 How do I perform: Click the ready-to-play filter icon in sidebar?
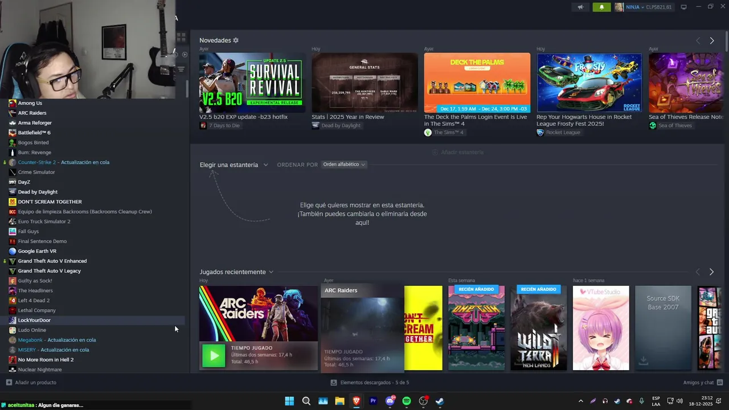(185, 55)
